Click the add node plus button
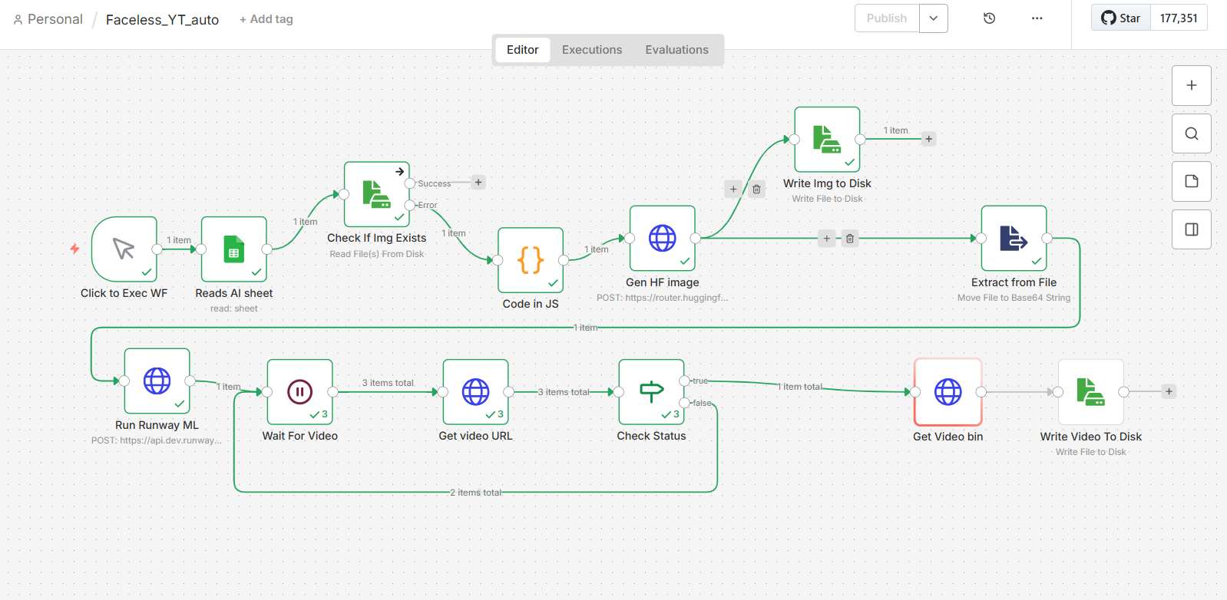This screenshot has width=1227, height=600. [1192, 85]
